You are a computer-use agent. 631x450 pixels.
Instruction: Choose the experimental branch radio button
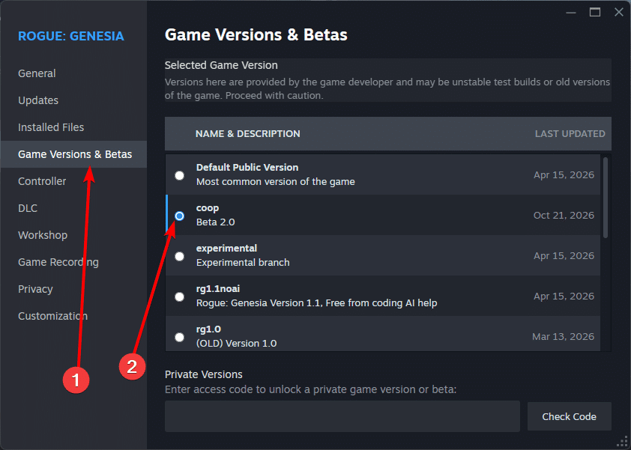179,256
